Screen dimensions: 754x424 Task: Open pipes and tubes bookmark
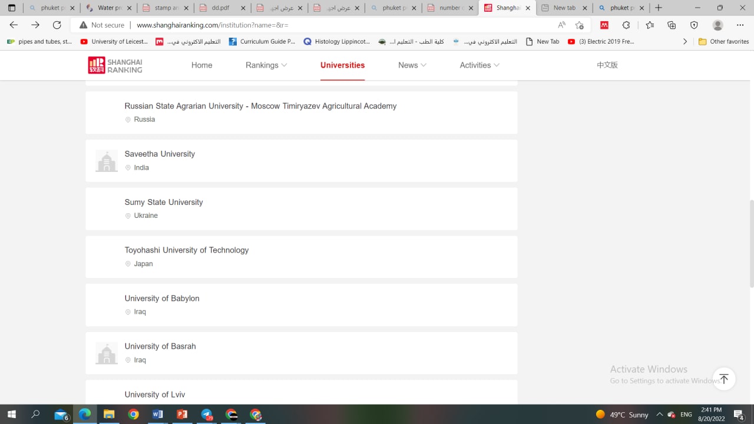click(39, 42)
